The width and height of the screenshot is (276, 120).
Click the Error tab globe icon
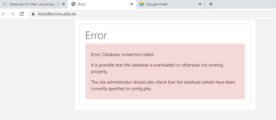tap(73, 4)
